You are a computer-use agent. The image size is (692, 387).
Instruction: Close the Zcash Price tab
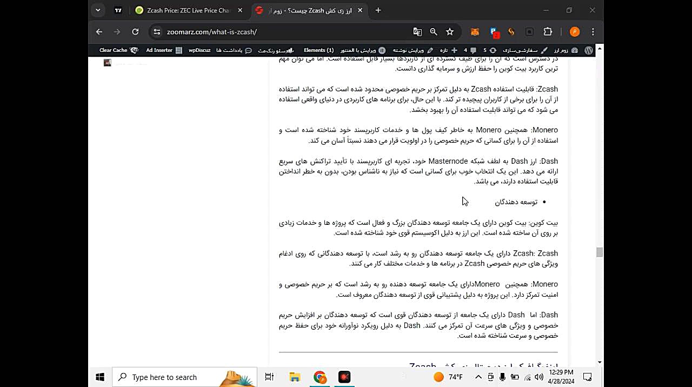pyautogui.click(x=240, y=10)
